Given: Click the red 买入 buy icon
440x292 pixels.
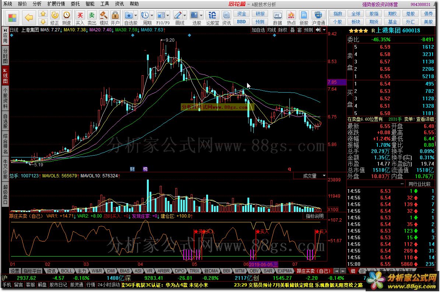Looking at the screenshot, I should click(80, 15).
